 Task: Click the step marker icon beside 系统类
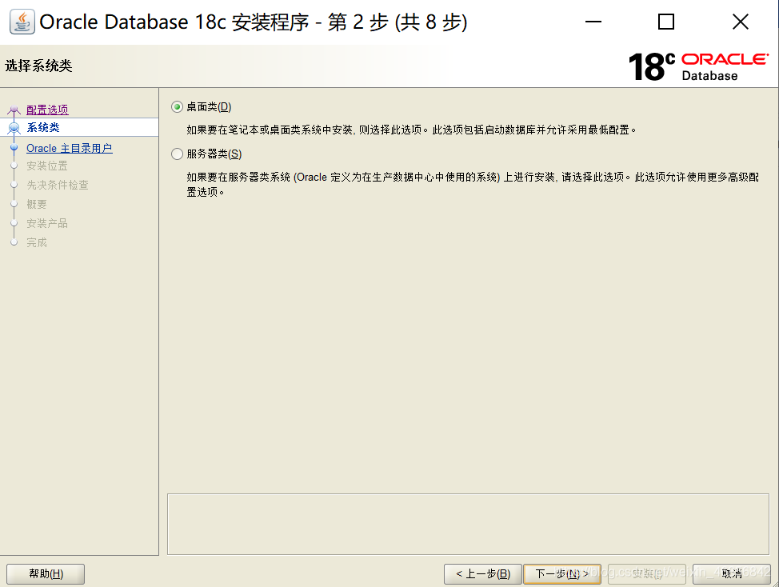click(x=14, y=128)
